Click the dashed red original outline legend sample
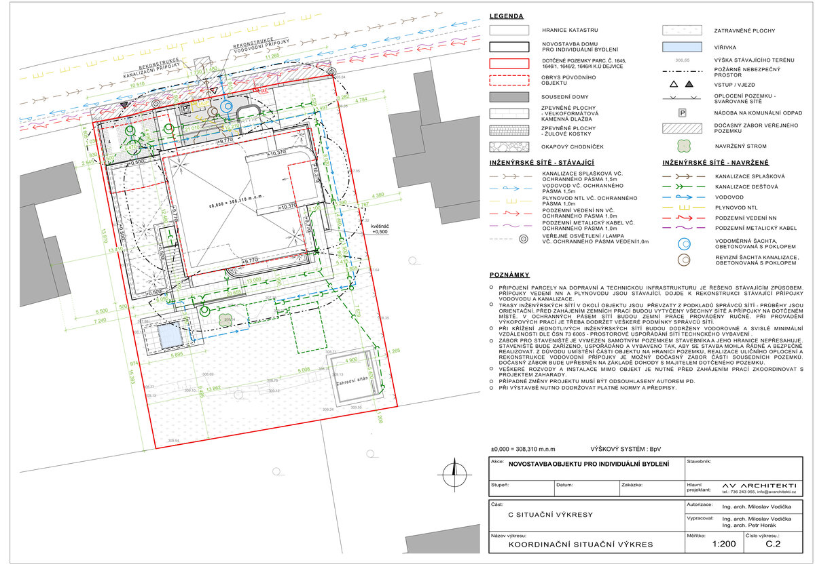This screenshot has width=815, height=573. (x=509, y=81)
